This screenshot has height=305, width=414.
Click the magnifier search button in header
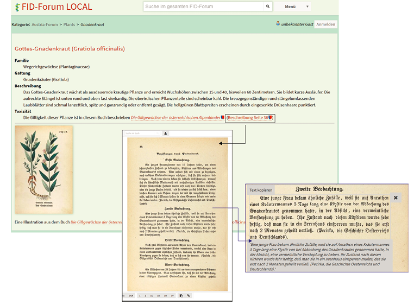click(268, 7)
